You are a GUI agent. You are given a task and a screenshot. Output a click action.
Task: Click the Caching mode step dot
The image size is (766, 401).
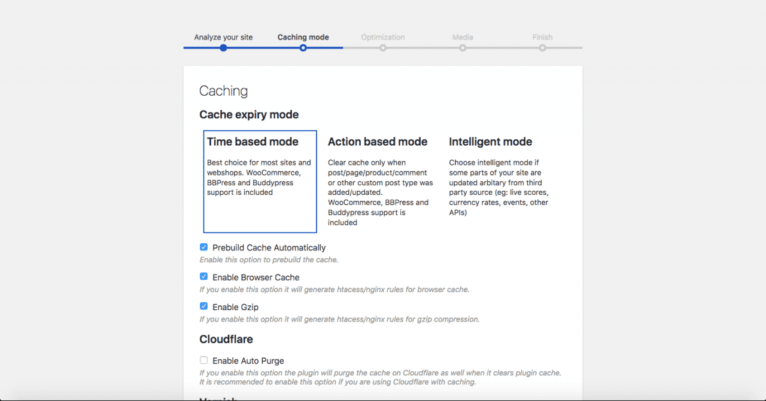[303, 47]
